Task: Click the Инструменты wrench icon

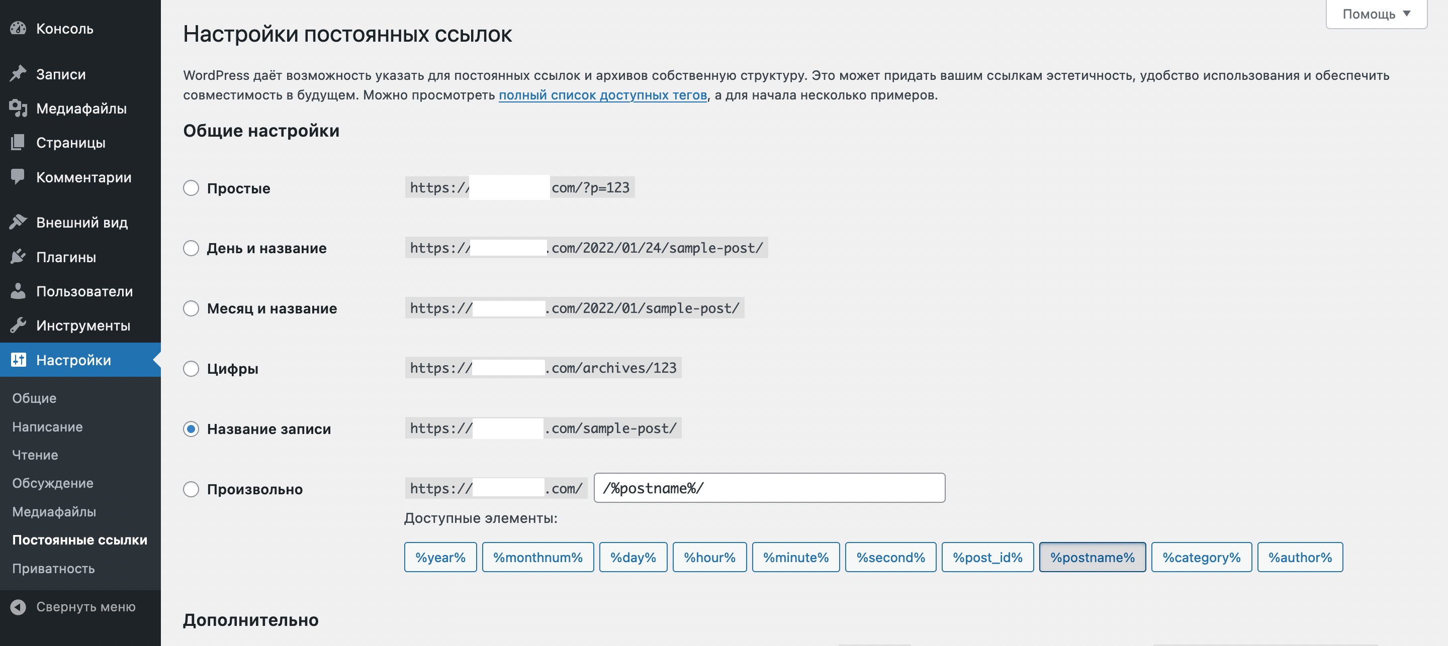Action: coord(19,325)
